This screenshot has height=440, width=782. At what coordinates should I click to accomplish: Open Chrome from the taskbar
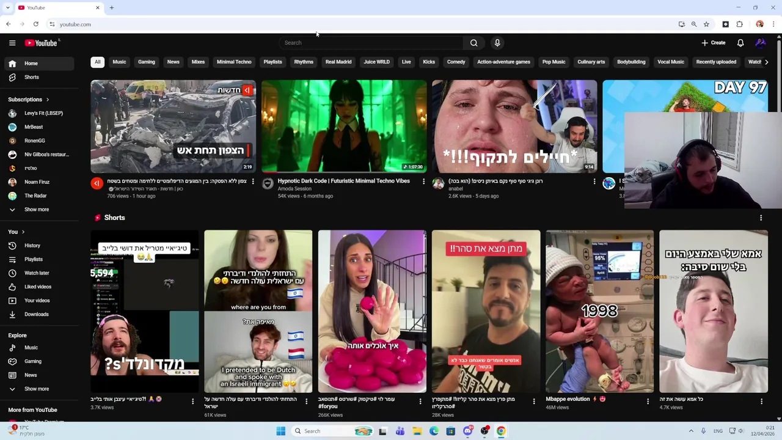501,431
